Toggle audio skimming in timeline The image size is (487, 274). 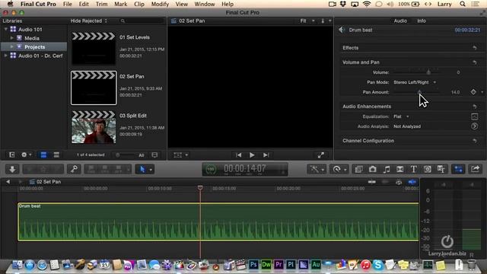coord(385,182)
